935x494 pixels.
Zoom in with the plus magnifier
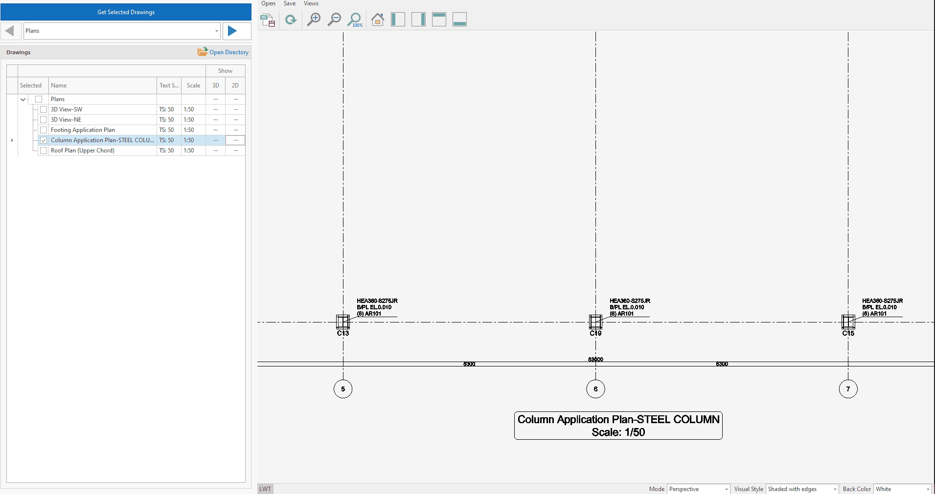pos(314,20)
